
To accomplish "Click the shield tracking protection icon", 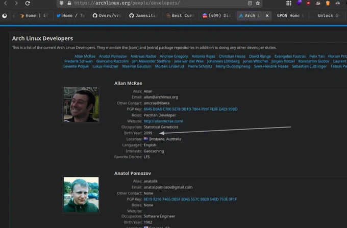I will point(62,3).
